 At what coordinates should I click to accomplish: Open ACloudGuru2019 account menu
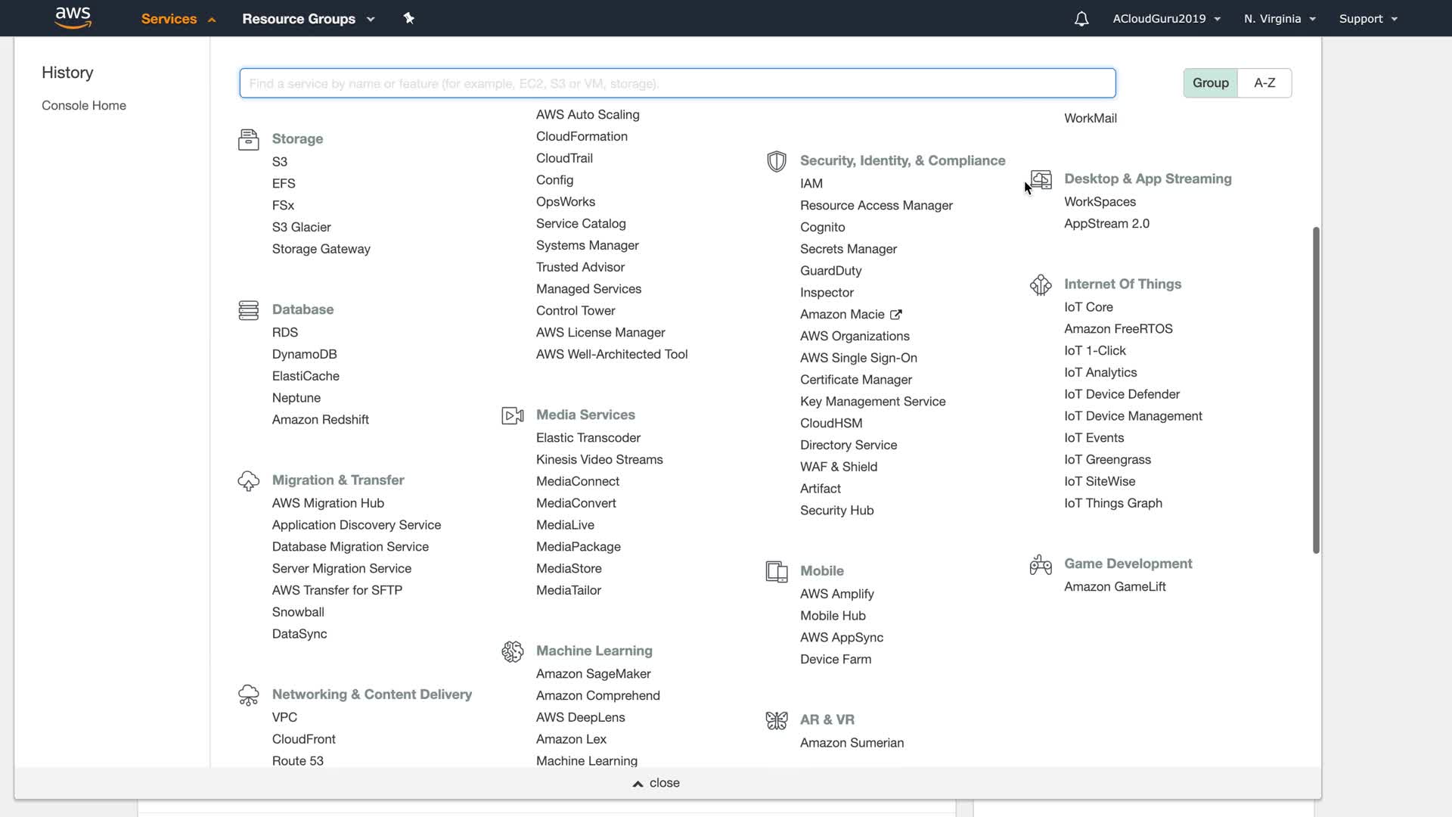[x=1166, y=19]
